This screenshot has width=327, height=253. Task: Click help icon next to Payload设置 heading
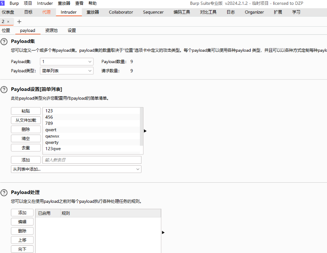(4, 89)
